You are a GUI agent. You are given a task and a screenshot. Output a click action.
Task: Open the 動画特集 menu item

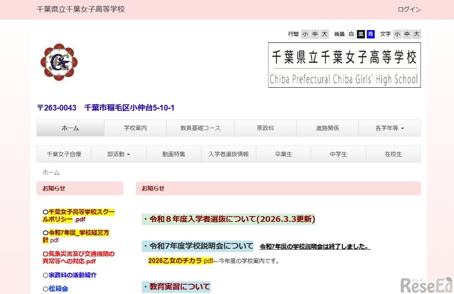click(x=174, y=154)
